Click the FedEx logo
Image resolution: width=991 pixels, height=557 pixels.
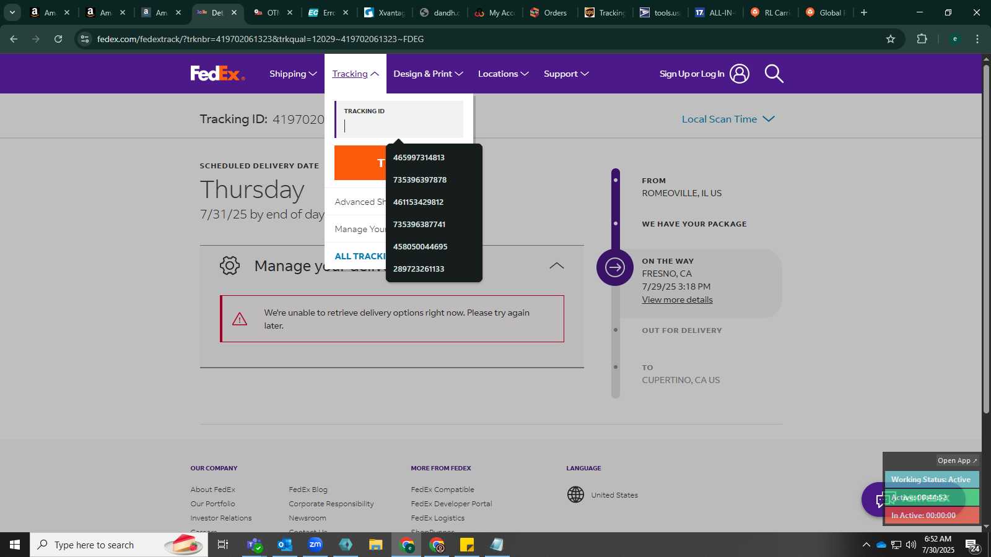pyautogui.click(x=217, y=74)
